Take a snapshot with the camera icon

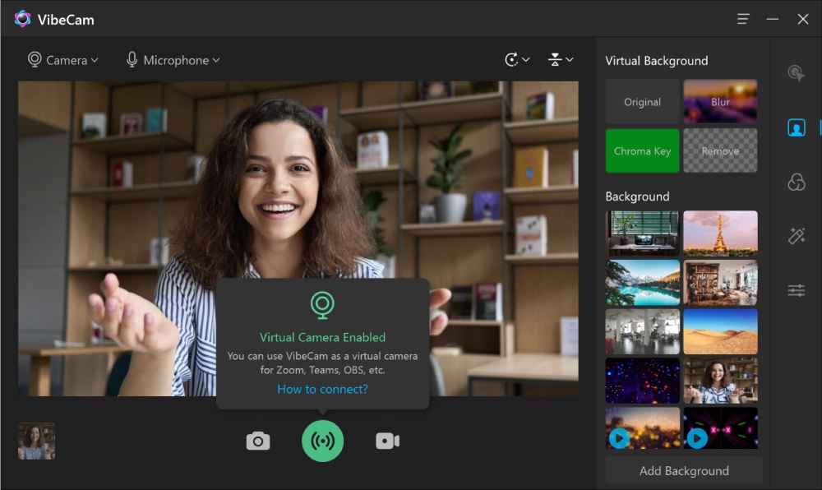point(258,441)
